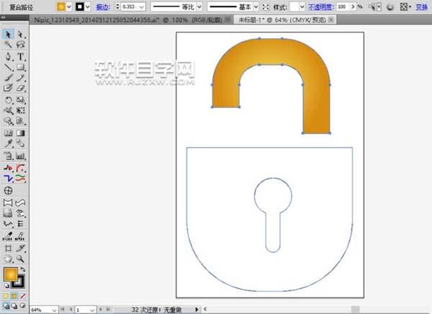Viewport: 432px width, 314px height.
Task: Switch to Nipic_12310549 document tab
Action: click(128, 20)
